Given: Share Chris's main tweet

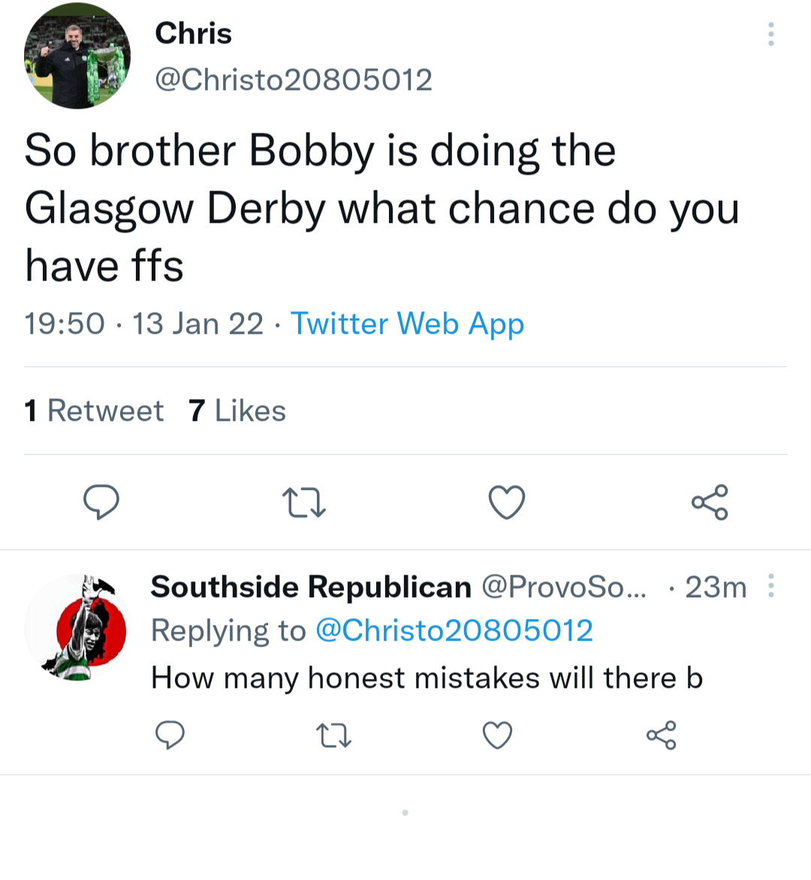Looking at the screenshot, I should [710, 502].
